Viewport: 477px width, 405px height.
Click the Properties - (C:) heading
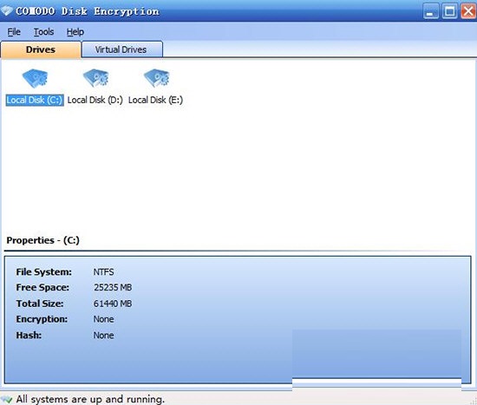(x=42, y=240)
